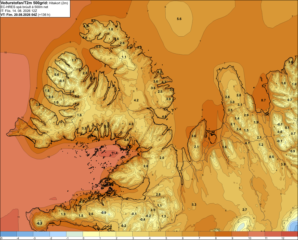Click the 4.2 label on the central peninsula
This screenshot has height=240, width=298.
click(x=136, y=100)
